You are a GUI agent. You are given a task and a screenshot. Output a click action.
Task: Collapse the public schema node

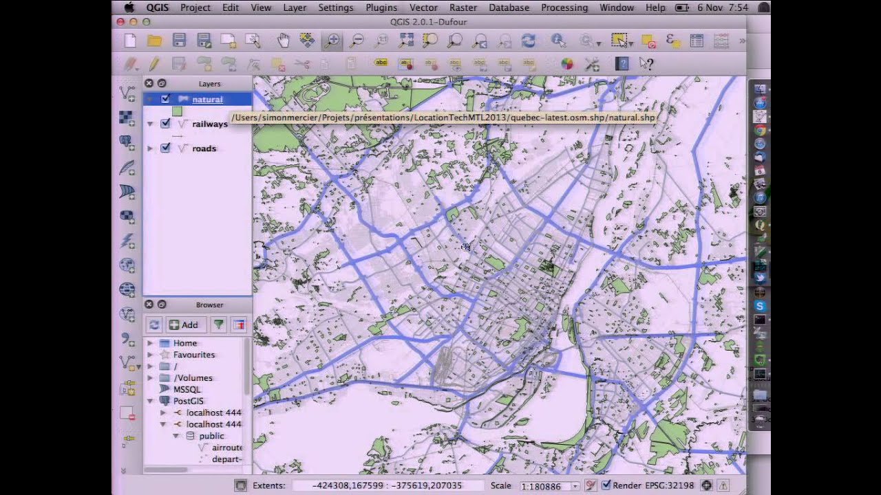[176, 436]
